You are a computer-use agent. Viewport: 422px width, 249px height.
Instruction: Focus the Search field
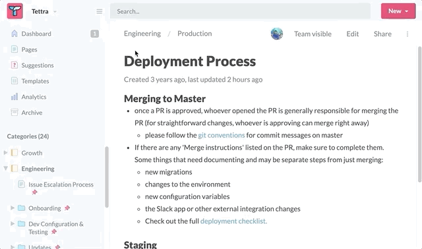point(240,11)
